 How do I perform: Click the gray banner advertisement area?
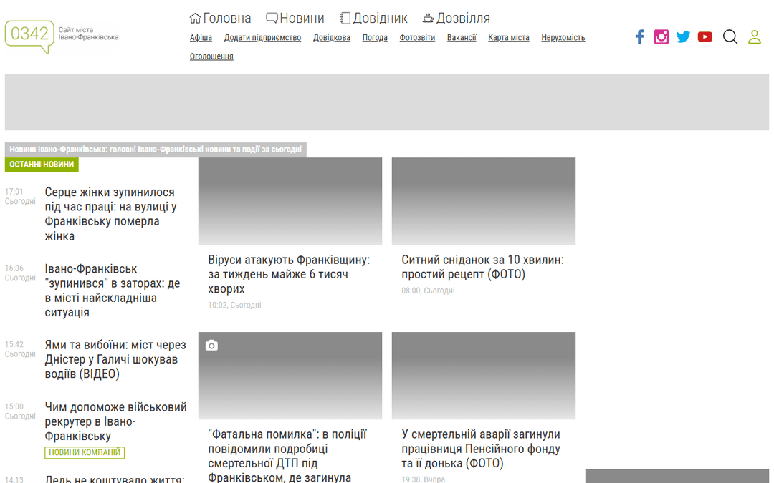[x=387, y=102]
